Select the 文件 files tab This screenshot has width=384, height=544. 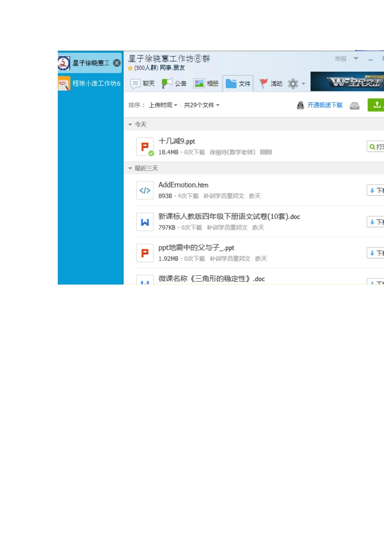(x=238, y=83)
